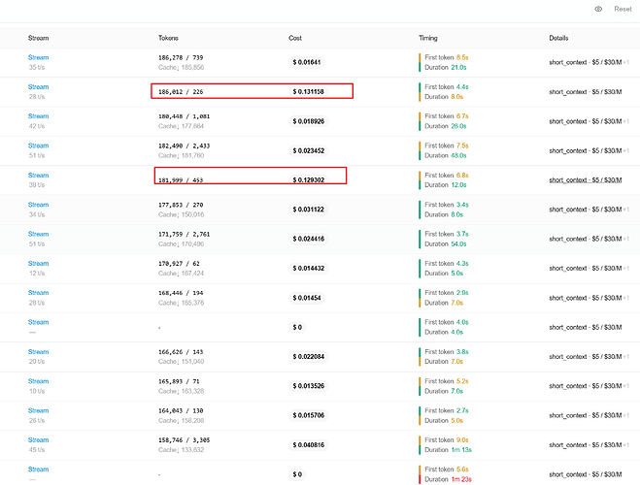Click the First token 9.0s timing

pos(447,439)
